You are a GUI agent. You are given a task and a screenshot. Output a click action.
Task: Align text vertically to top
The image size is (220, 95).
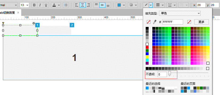(x=96, y=5)
